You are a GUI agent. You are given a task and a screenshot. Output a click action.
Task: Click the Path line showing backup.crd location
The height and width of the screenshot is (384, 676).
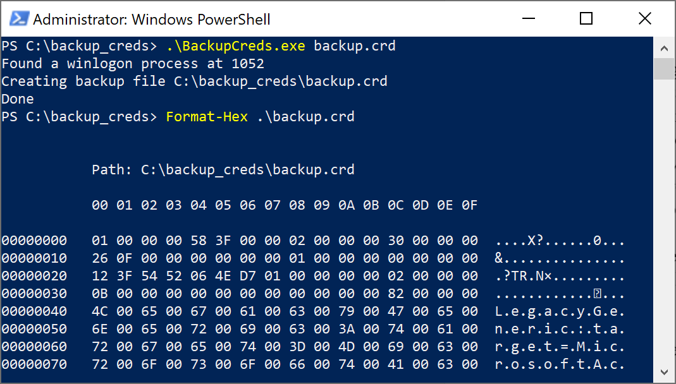coord(221,169)
